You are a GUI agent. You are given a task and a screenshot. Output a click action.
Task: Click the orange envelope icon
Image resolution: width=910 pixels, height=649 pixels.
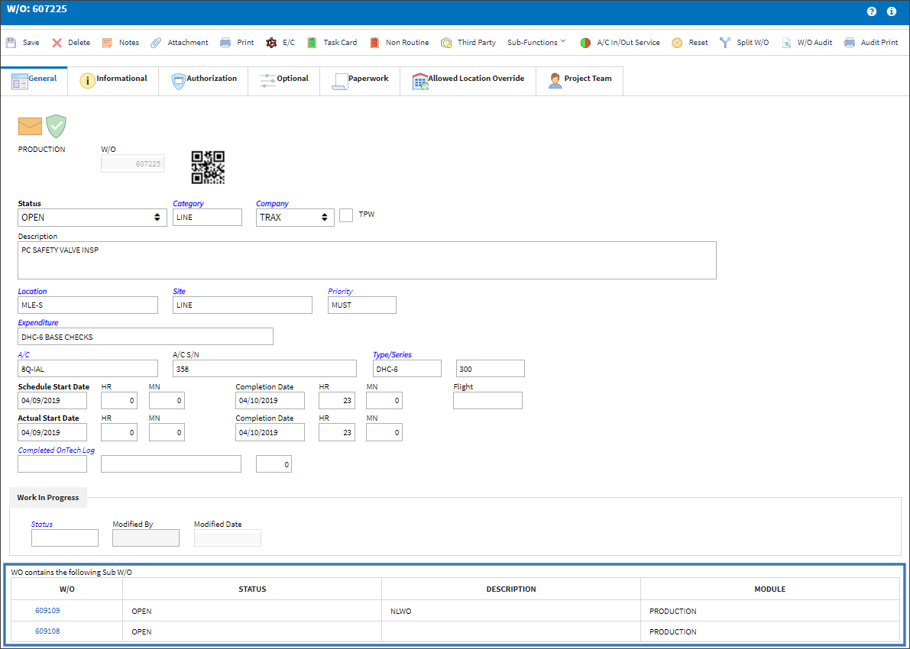coord(30,126)
